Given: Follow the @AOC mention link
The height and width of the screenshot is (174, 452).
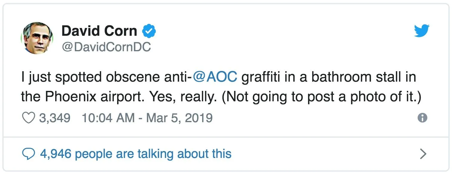Looking at the screenshot, I should [x=215, y=77].
